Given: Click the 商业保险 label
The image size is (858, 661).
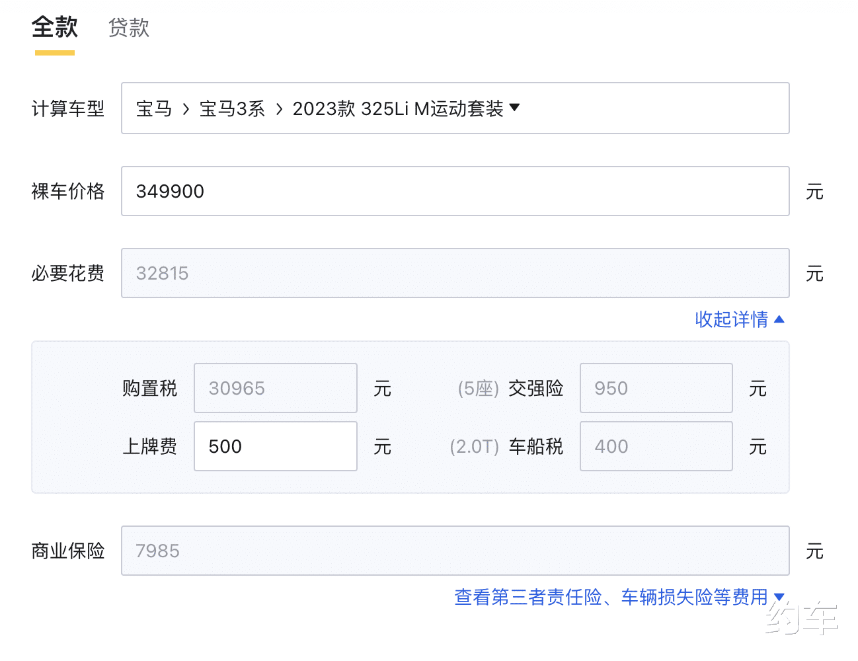Looking at the screenshot, I should 68,551.
